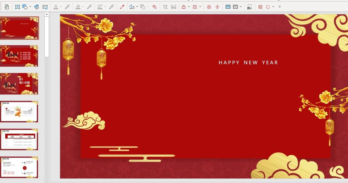
Task: Open the slide layout dropdown arrow
Action: [241, 6]
